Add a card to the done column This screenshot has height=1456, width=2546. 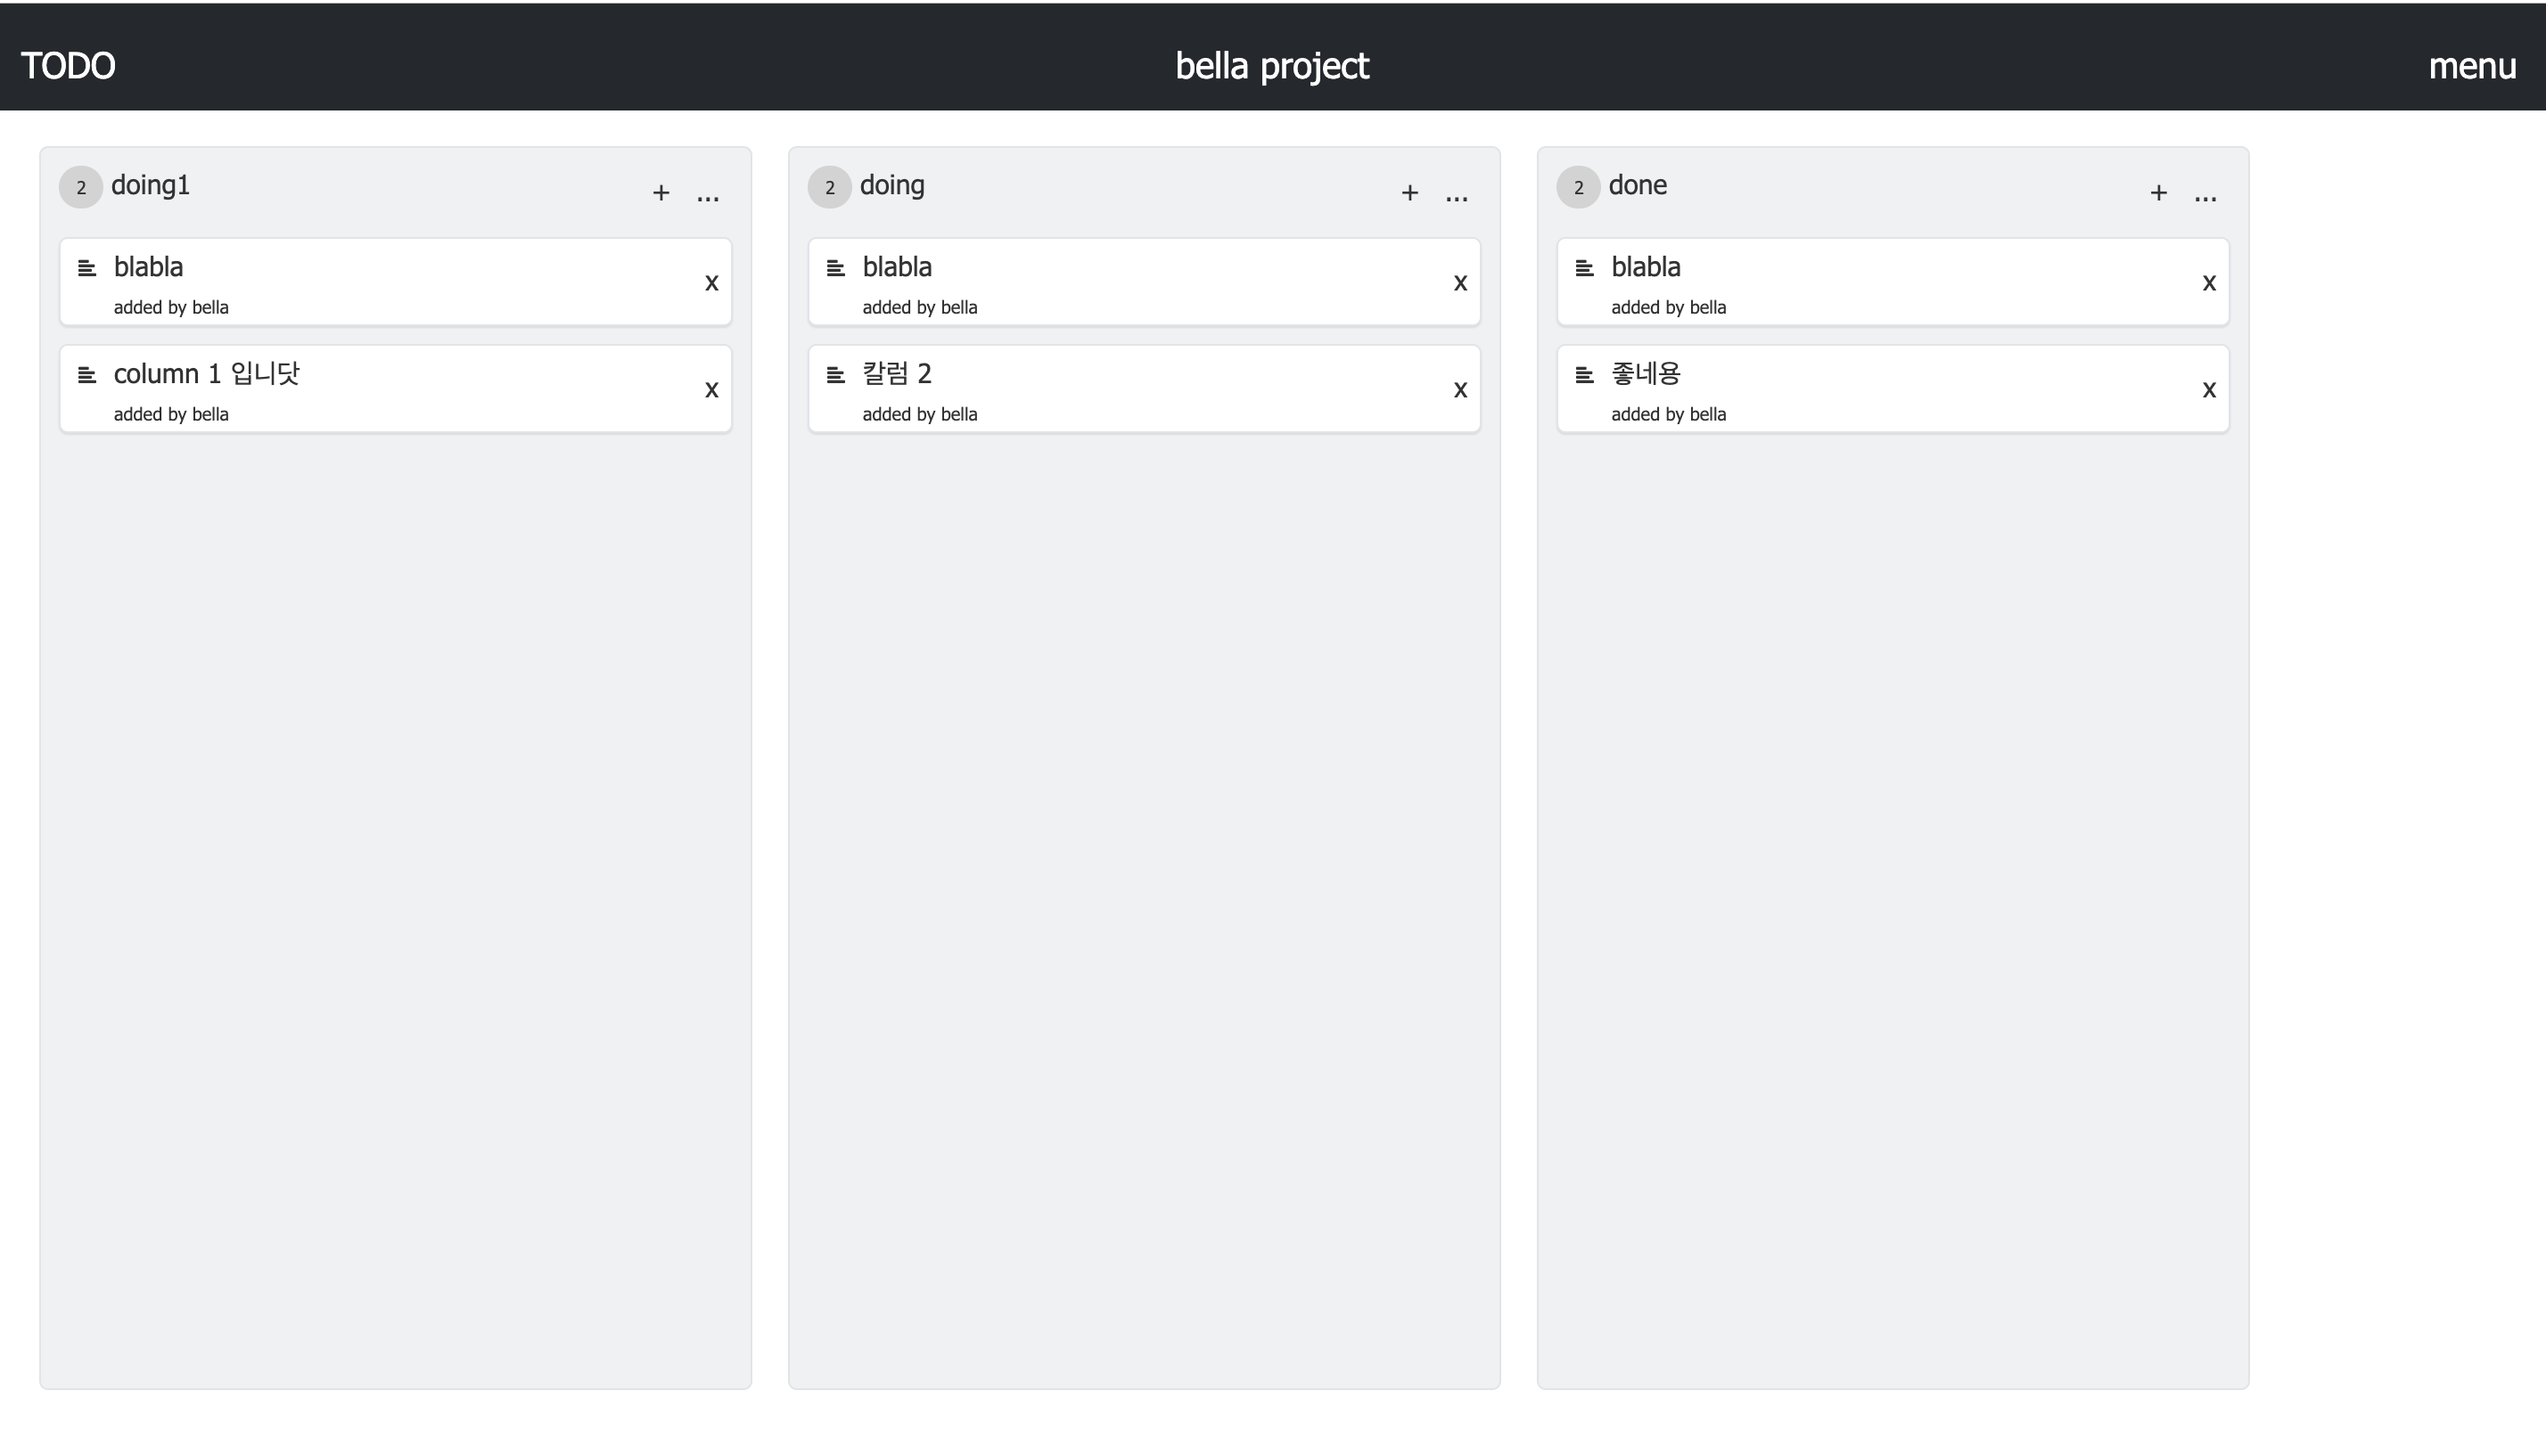coord(2158,192)
